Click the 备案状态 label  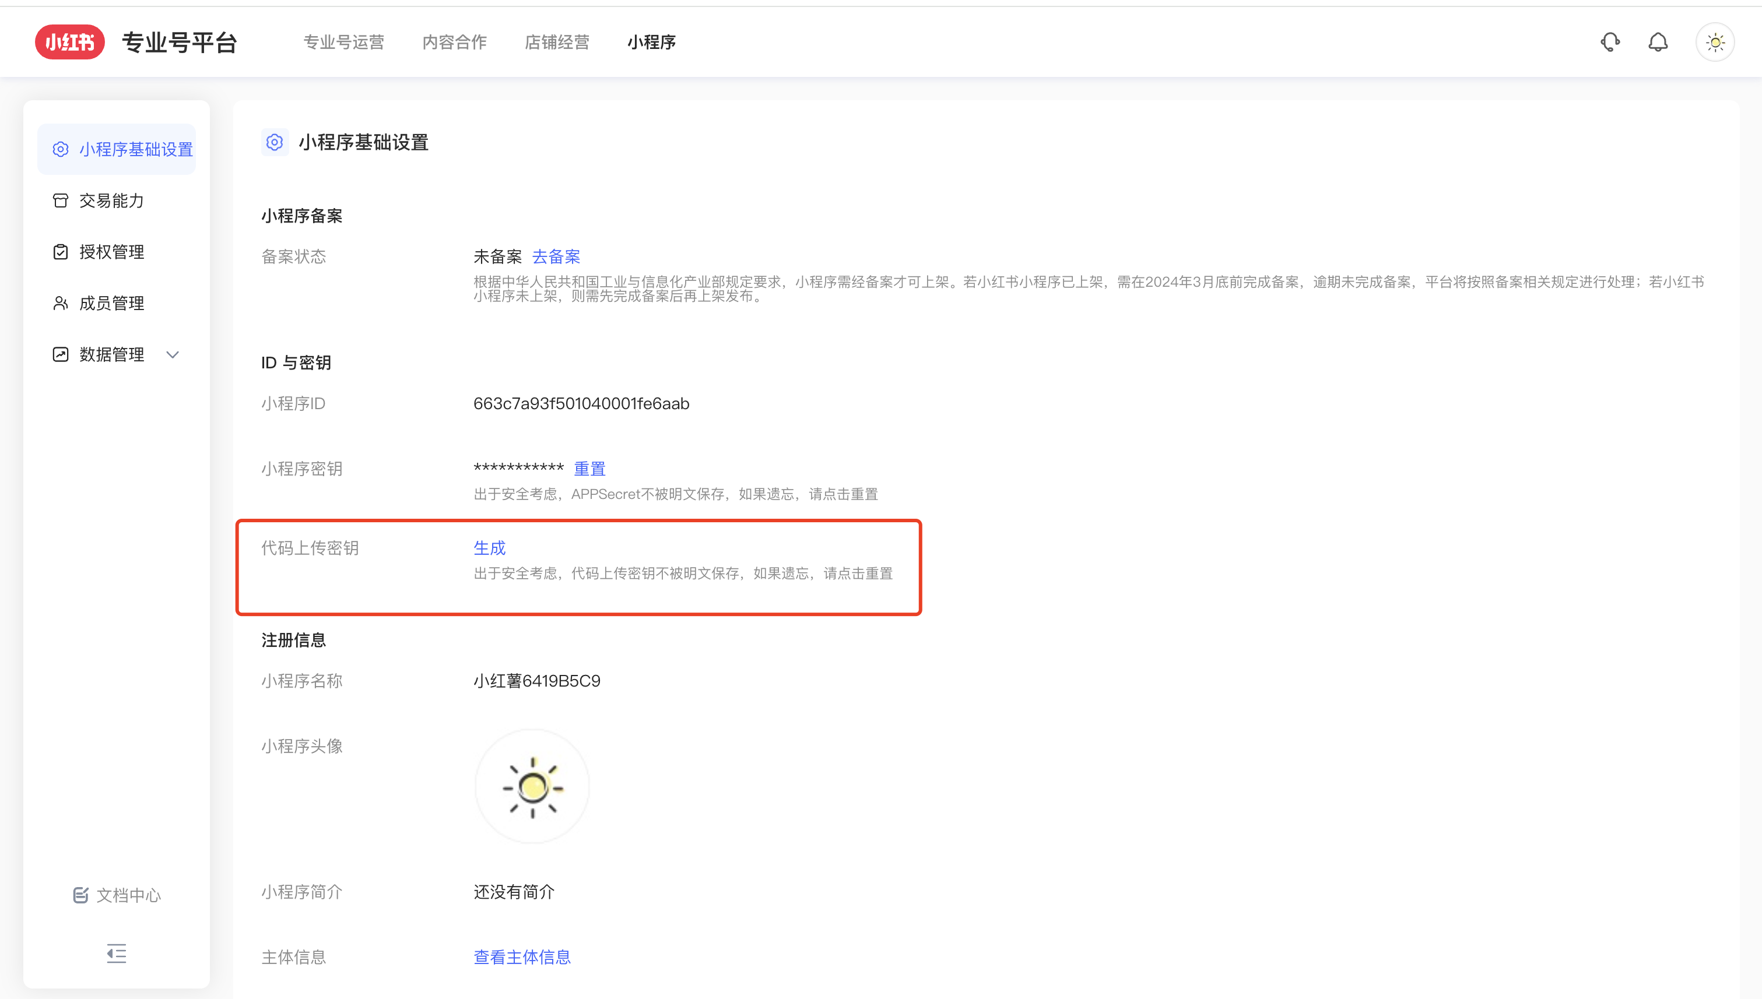[x=293, y=256]
